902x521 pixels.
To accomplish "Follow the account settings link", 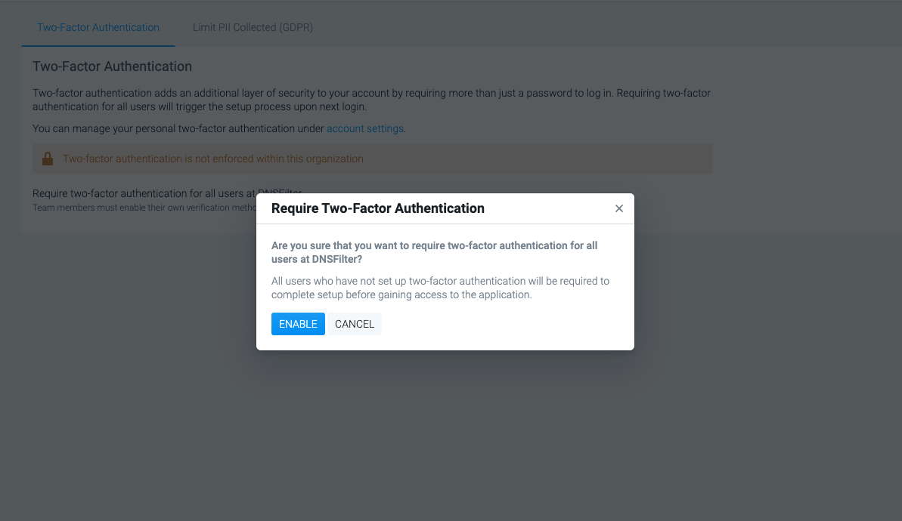I will [364, 128].
